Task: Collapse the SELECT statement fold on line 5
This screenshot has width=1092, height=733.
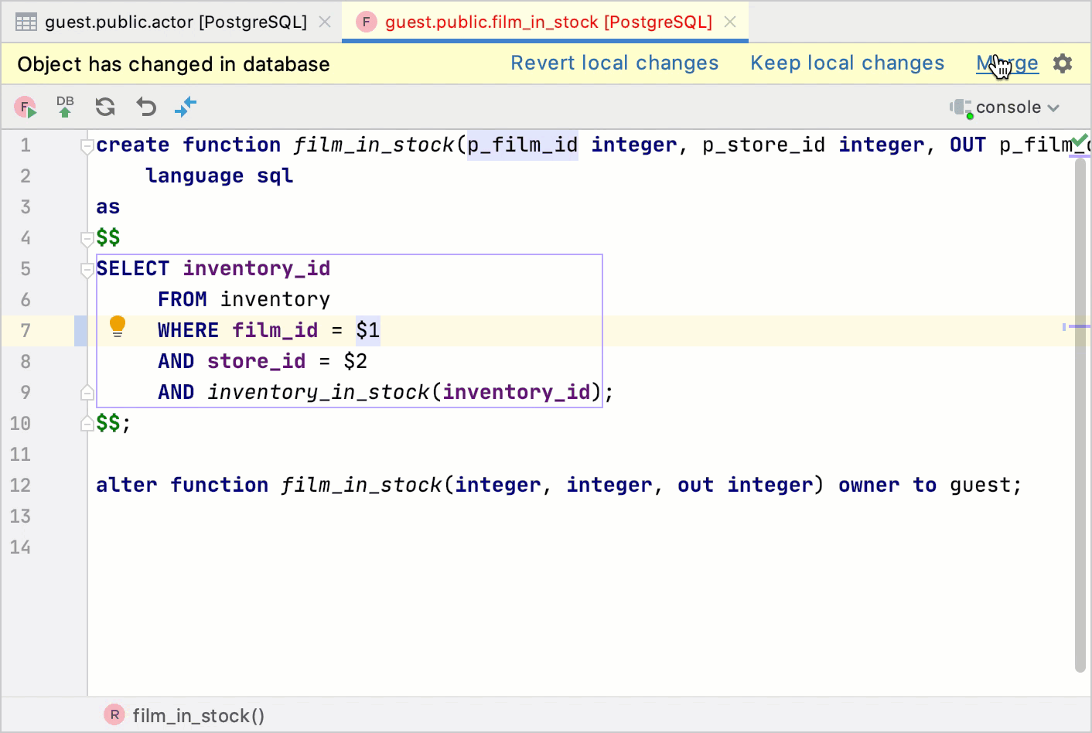Action: [x=87, y=268]
